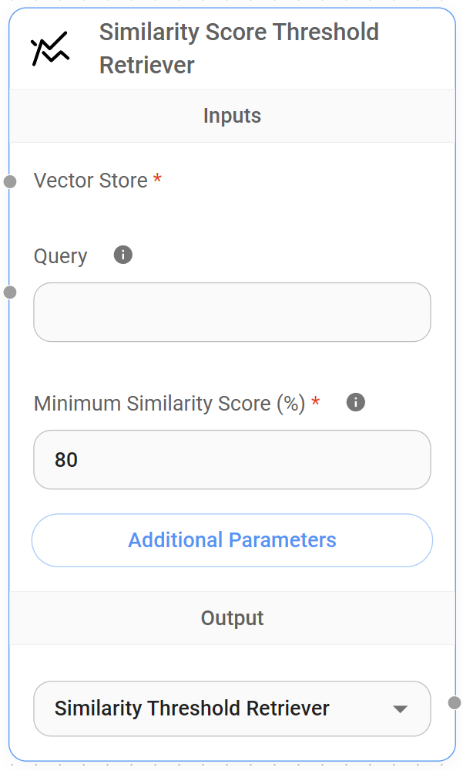The image size is (463, 771).
Task: Click the empty Query text box
Action: (x=232, y=312)
